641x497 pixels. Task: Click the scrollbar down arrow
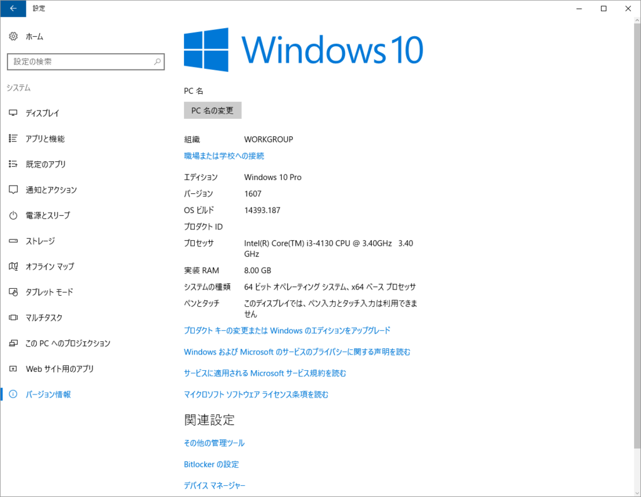tap(637, 492)
